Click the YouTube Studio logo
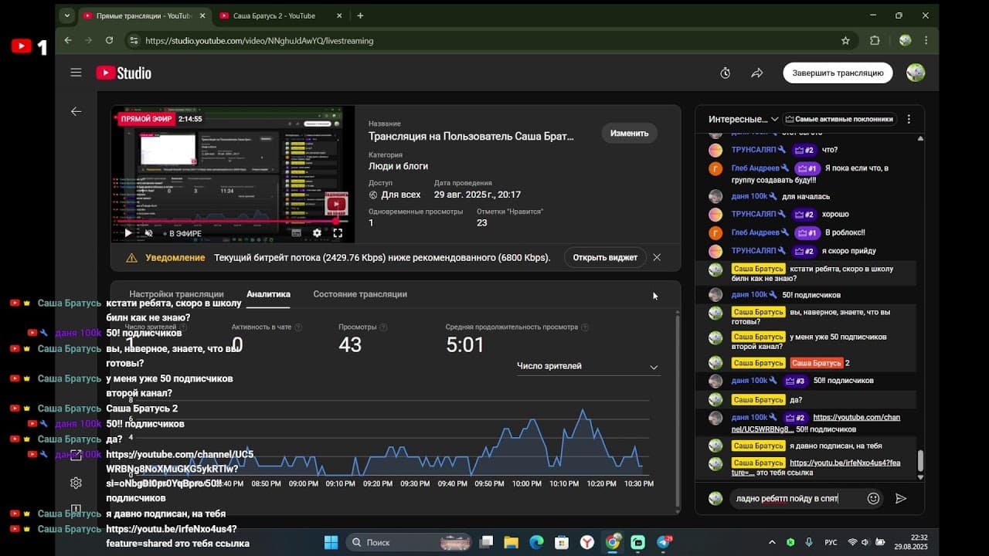The height and width of the screenshot is (556, 989). [124, 73]
